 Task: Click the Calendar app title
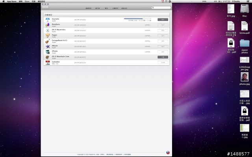[56, 62]
